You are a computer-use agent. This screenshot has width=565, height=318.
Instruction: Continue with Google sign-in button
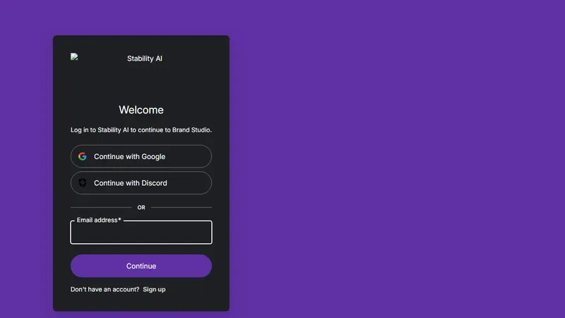click(141, 156)
